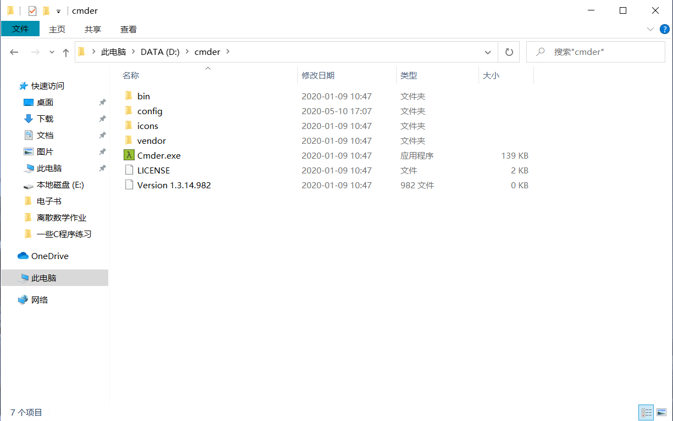
Task: Open the Quick Access Toolbar customize dropdown
Action: click(x=58, y=11)
